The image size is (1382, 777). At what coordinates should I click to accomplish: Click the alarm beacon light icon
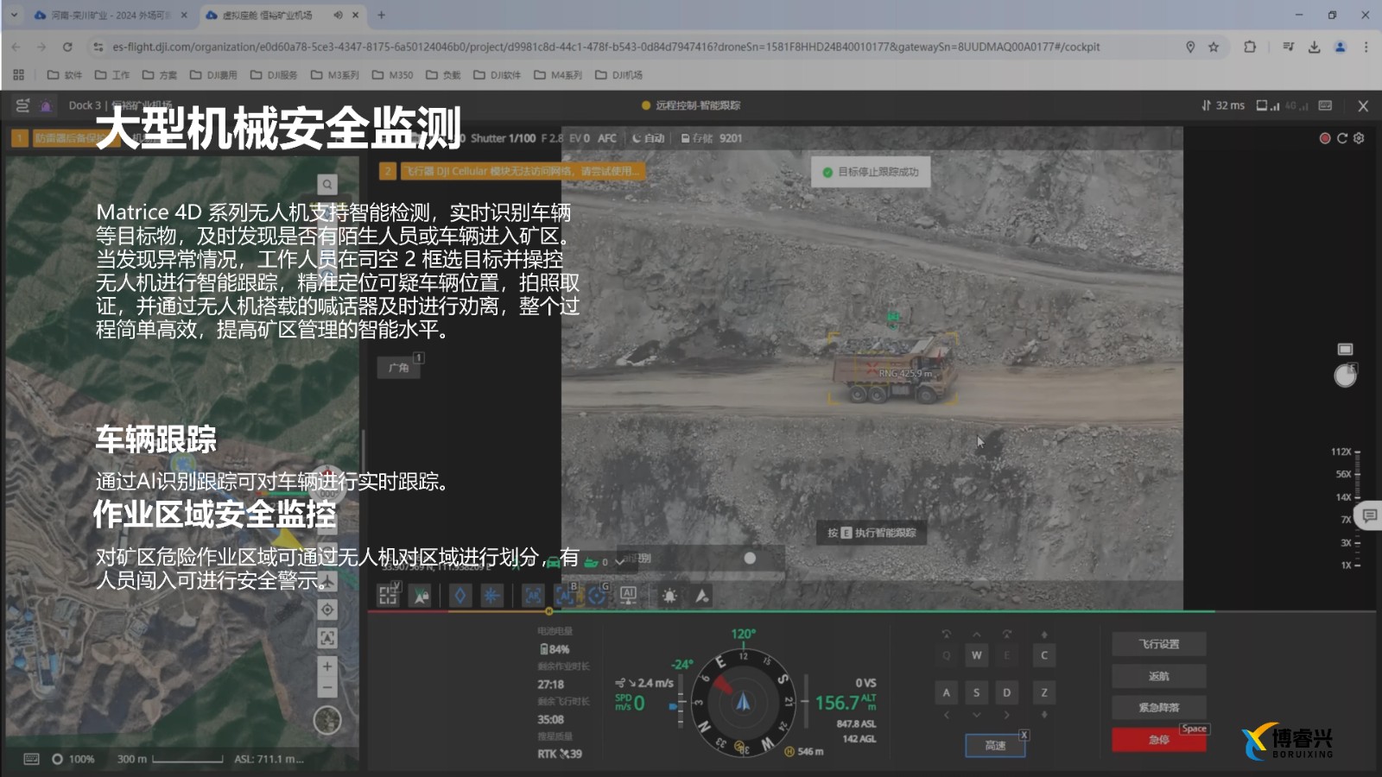point(669,596)
